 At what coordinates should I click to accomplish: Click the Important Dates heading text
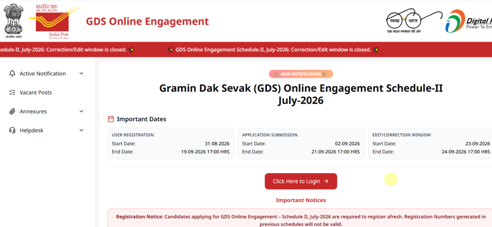142,119
